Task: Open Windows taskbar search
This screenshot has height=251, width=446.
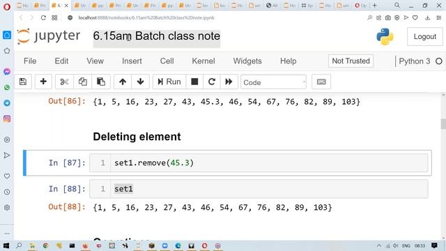Action: click(19, 245)
